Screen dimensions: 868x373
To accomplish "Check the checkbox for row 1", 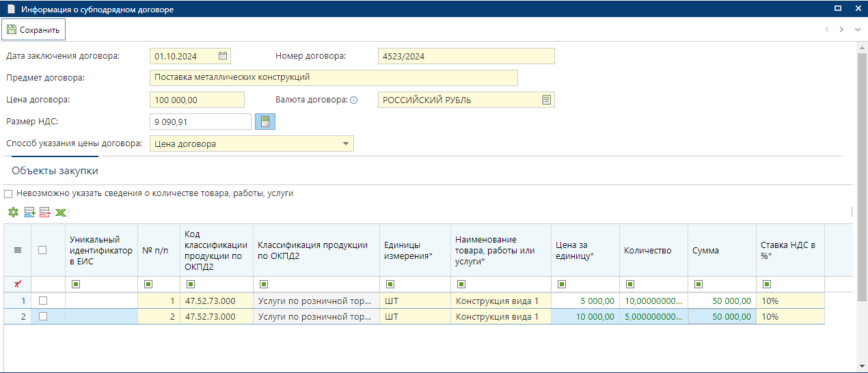I will click(42, 301).
